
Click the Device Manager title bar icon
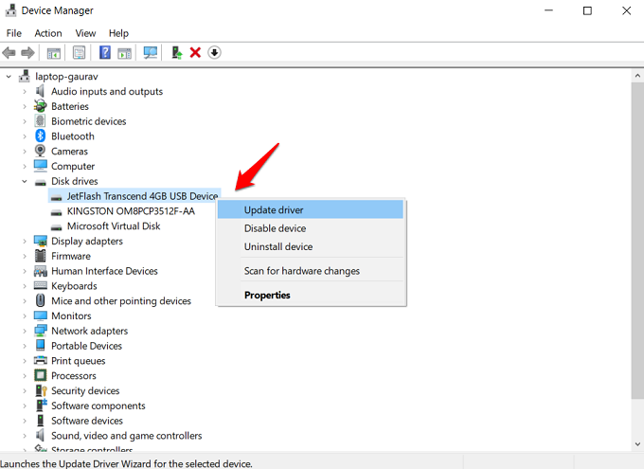(x=10, y=9)
